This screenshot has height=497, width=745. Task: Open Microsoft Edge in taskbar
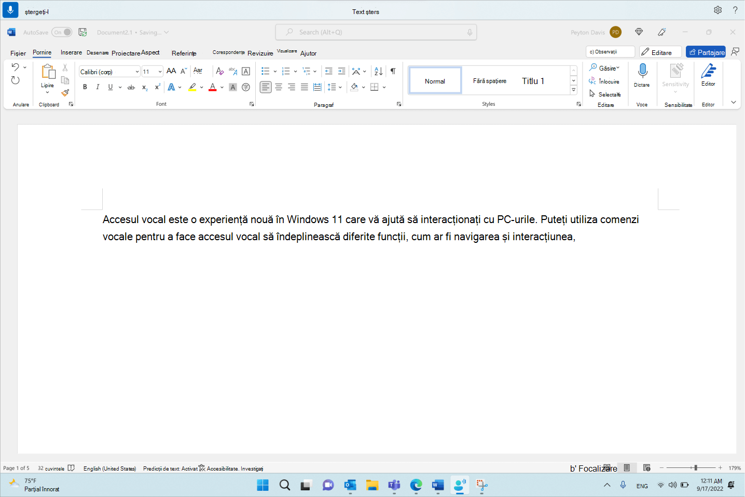pos(416,485)
